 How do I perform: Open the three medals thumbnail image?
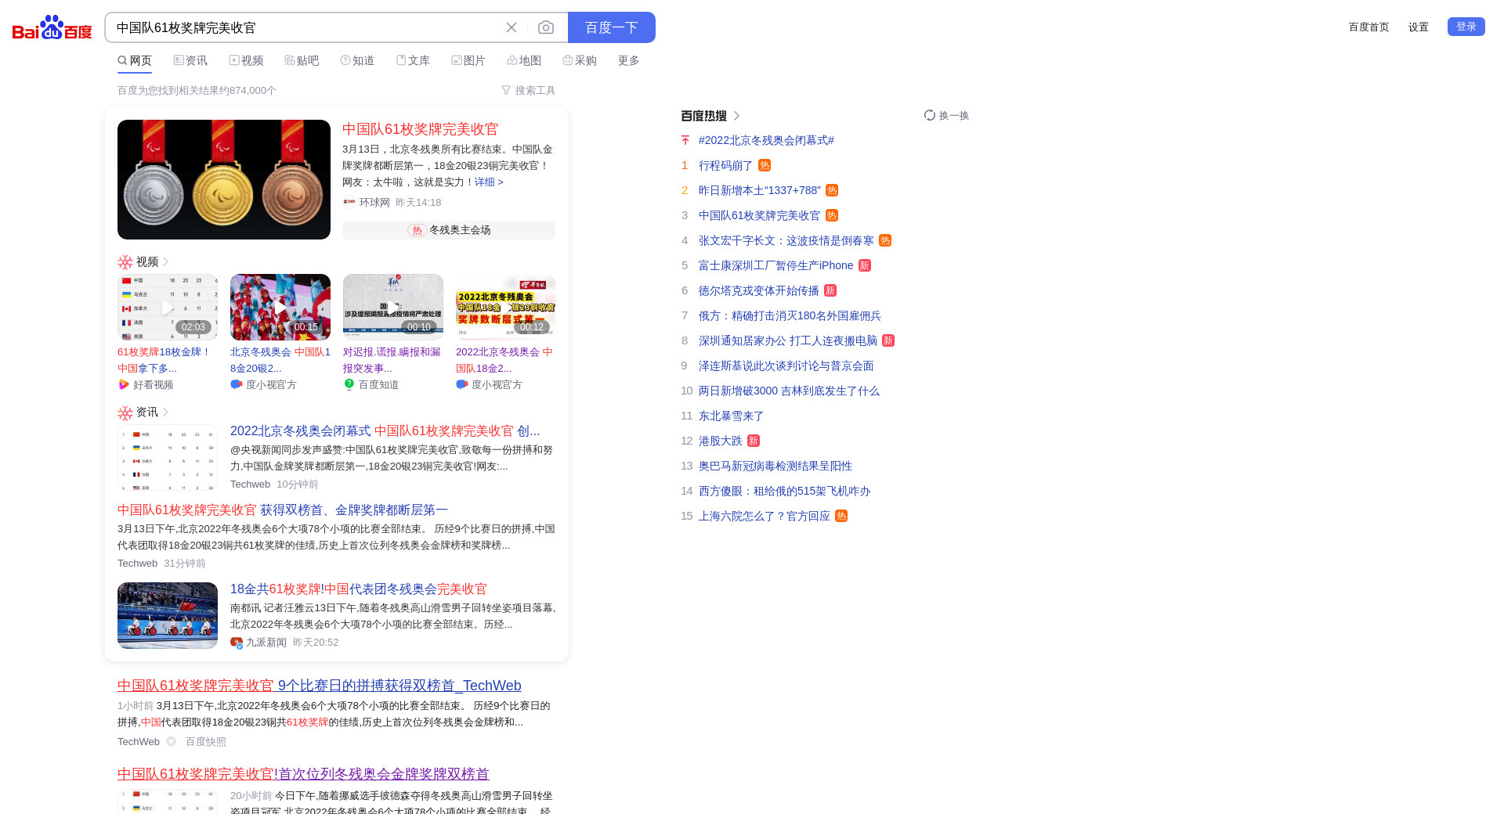[224, 179]
